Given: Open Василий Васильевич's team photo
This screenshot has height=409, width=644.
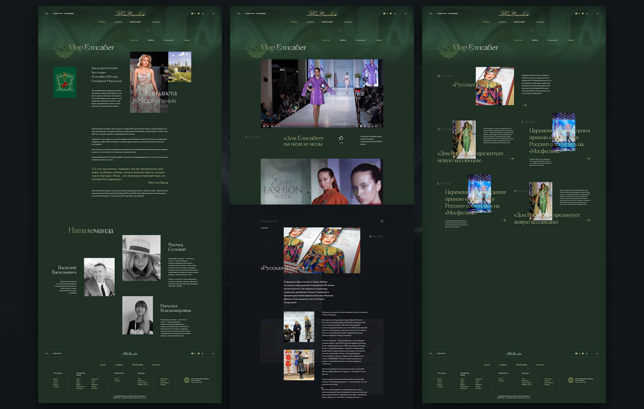Looking at the screenshot, I should pos(100,277).
